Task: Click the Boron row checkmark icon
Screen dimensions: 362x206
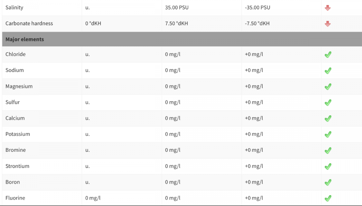Action: click(328, 183)
